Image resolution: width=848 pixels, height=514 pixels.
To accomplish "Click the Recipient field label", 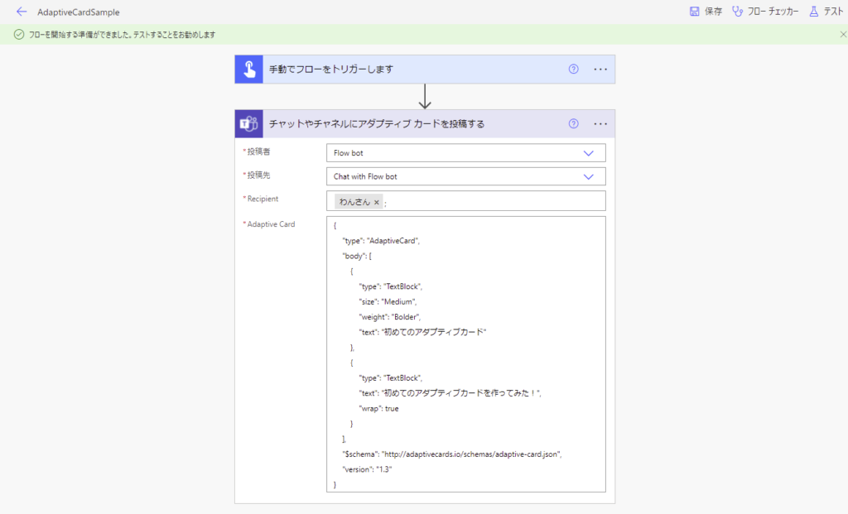I will (263, 199).
